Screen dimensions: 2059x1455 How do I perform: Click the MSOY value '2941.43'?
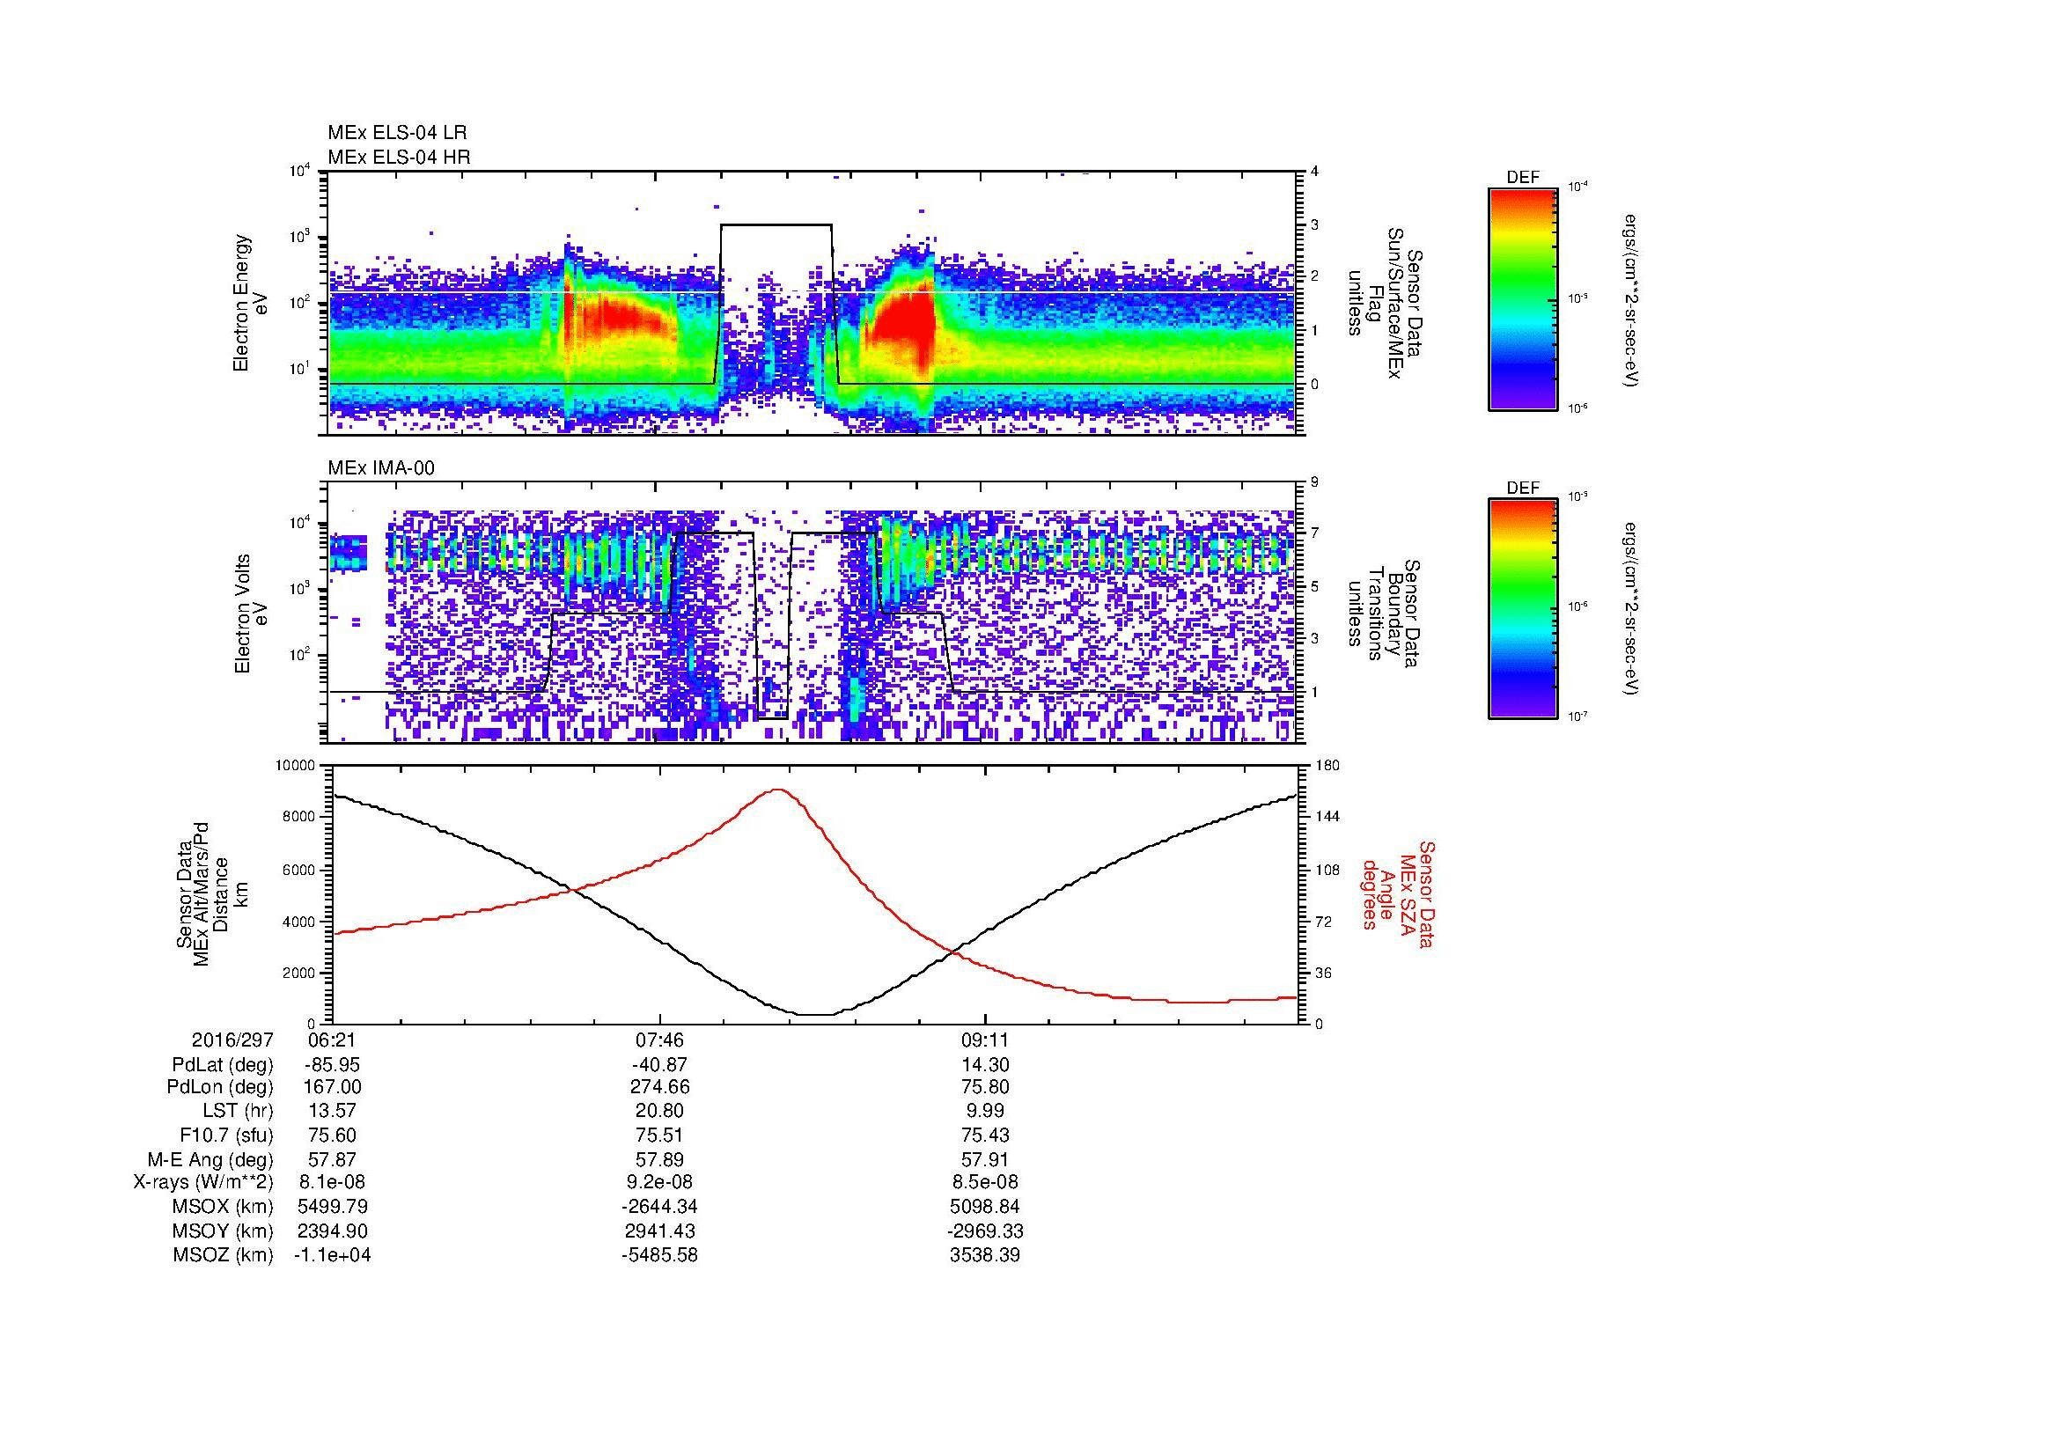pos(659,1231)
